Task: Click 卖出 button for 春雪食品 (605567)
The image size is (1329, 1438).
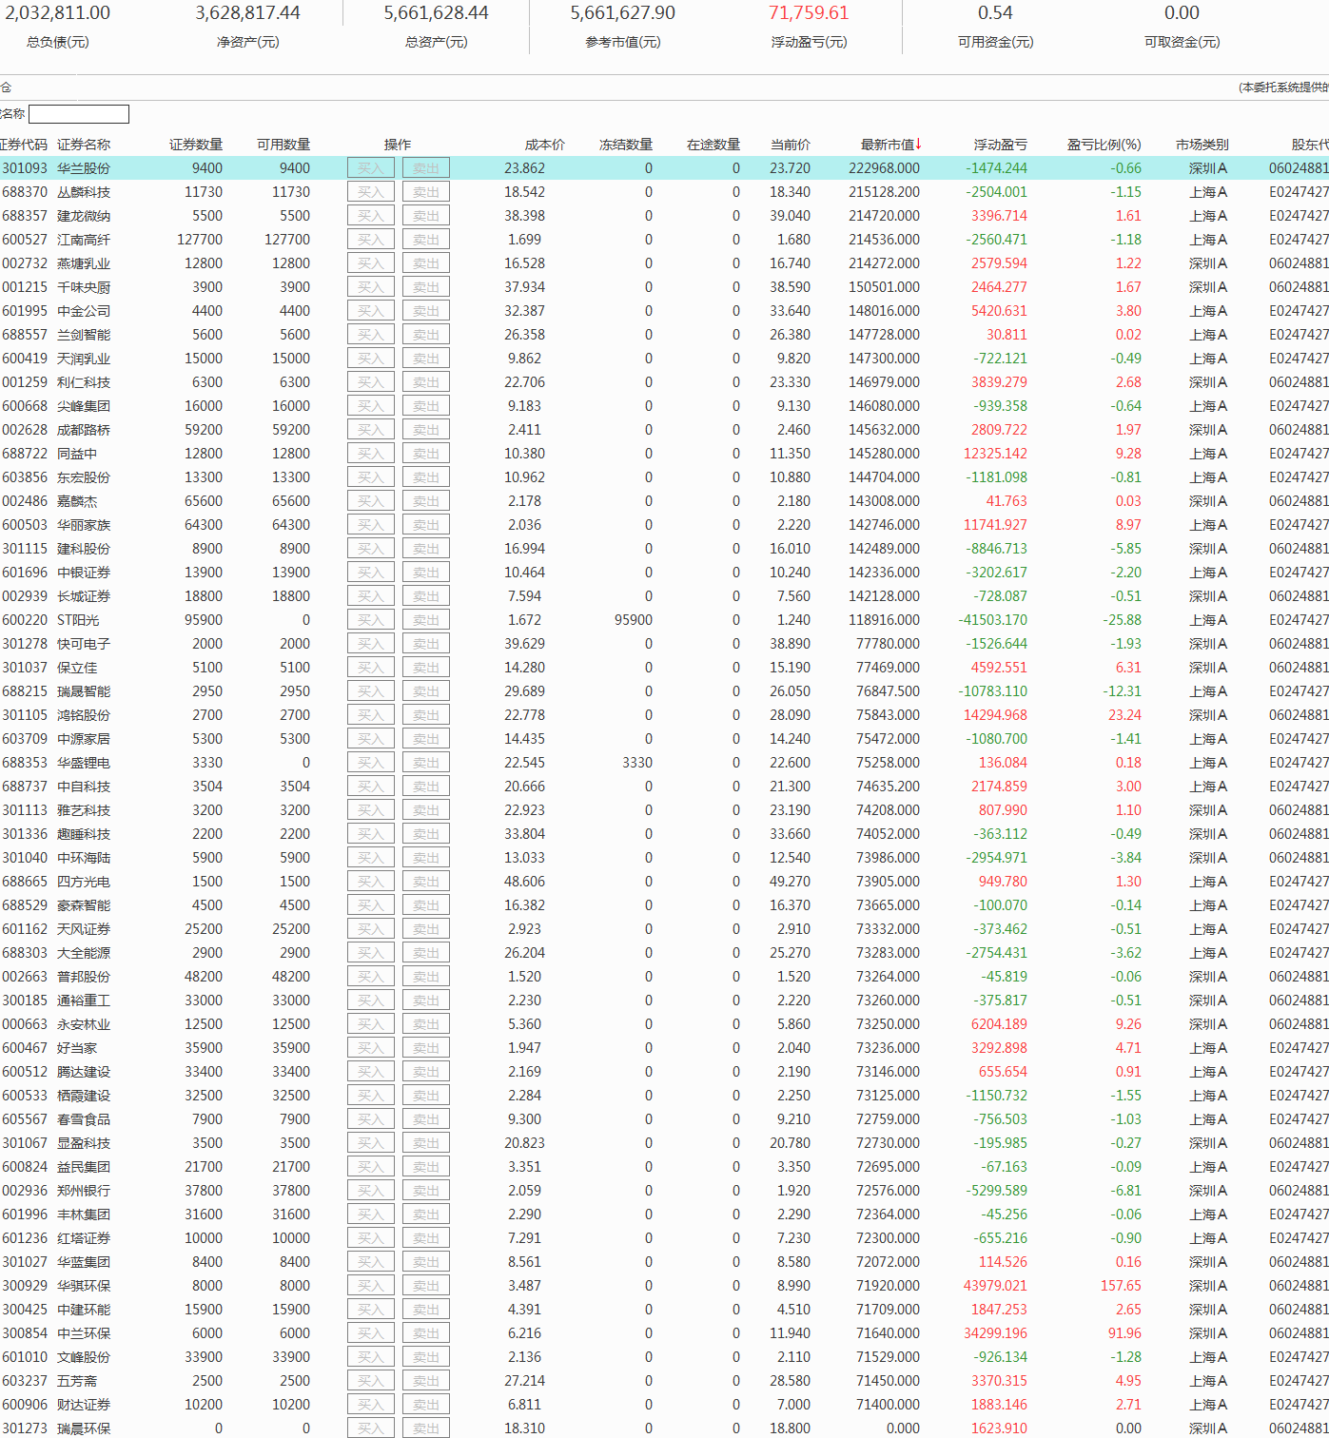Action: pyautogui.click(x=426, y=1119)
